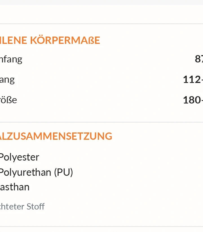Select the truncated 'ang' row label
Viewport: 203px width, 232px height.
7,80
